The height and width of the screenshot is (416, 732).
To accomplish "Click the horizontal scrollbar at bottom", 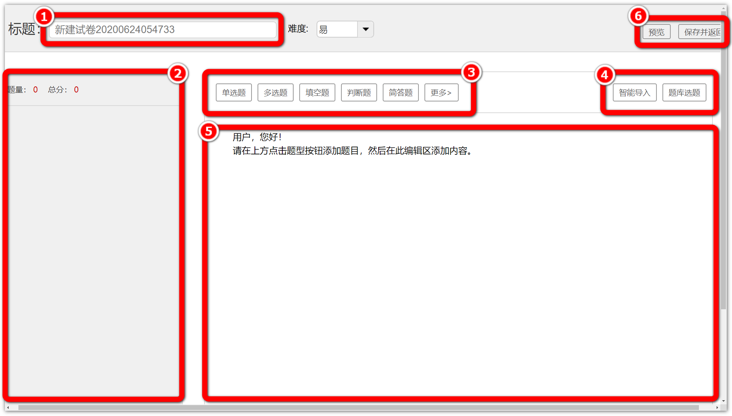I will pos(357,407).
